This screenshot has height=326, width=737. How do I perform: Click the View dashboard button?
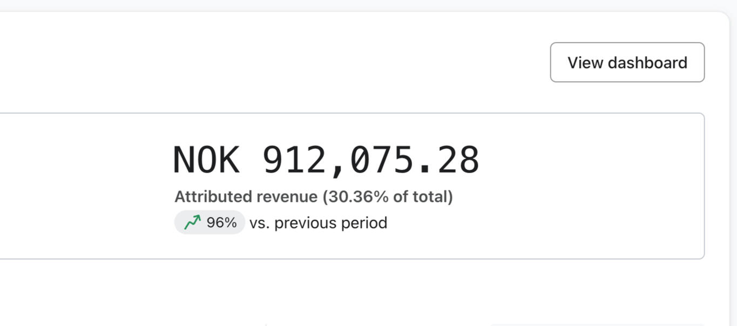click(x=627, y=63)
